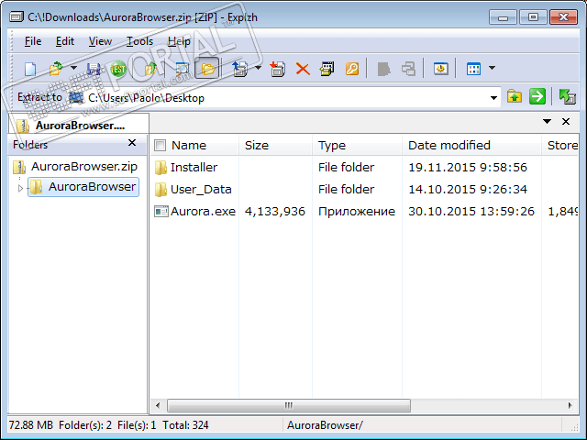
Task: Click the Views grid icon
Action: tap(473, 69)
